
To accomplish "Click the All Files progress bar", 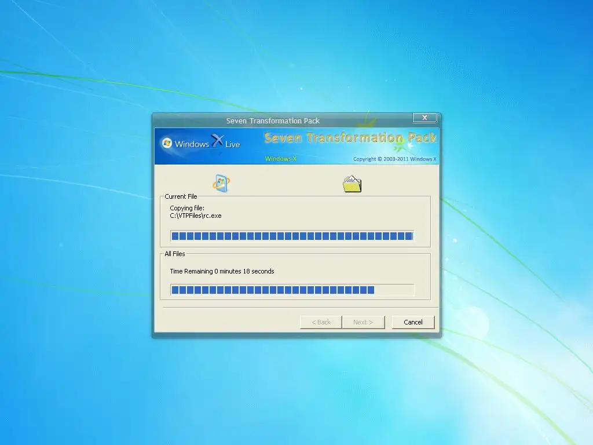I will (292, 290).
